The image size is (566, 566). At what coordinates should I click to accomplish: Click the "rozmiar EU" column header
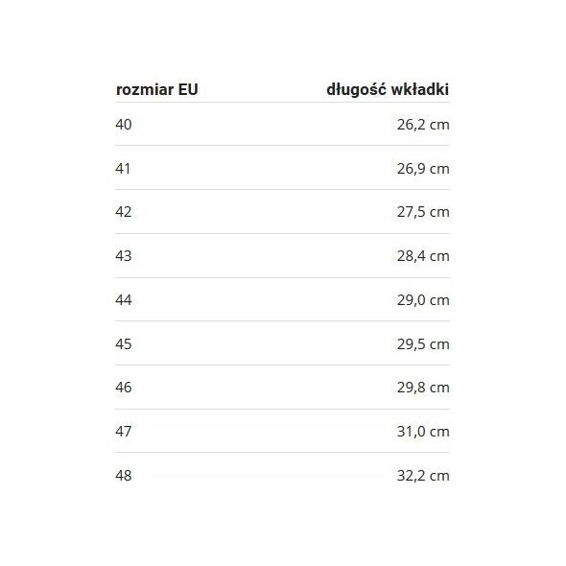point(157,90)
